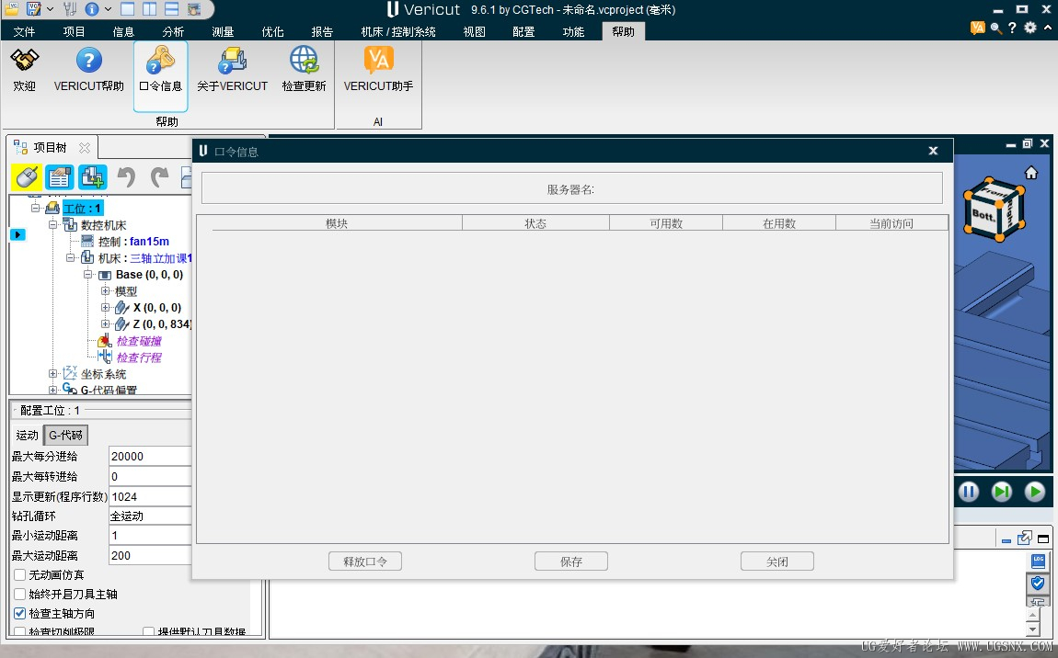Click the 状态 column header
Viewport: 1058px width, 658px height.
point(535,223)
